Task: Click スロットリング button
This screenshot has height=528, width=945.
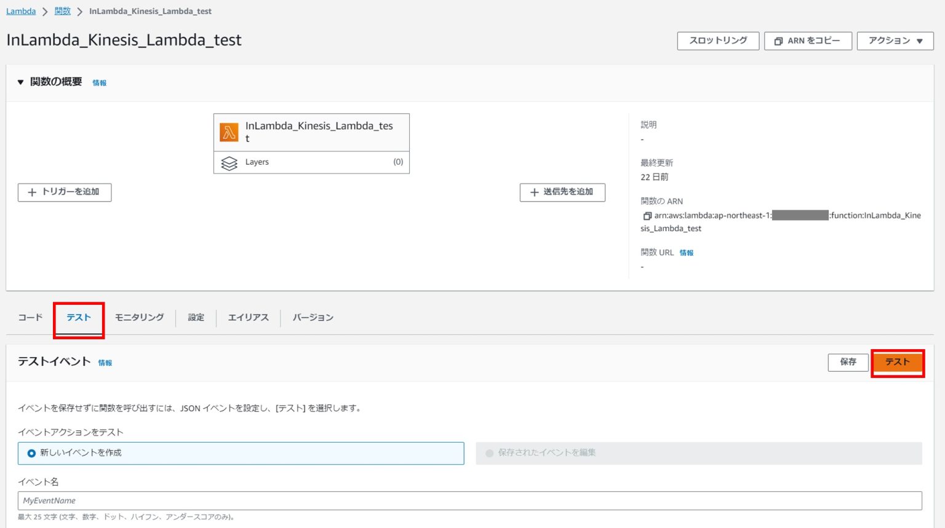Action: pos(717,41)
